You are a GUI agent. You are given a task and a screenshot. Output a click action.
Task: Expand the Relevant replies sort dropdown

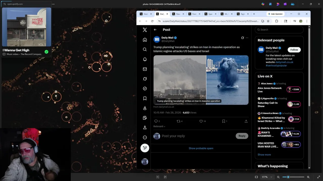[159, 126]
